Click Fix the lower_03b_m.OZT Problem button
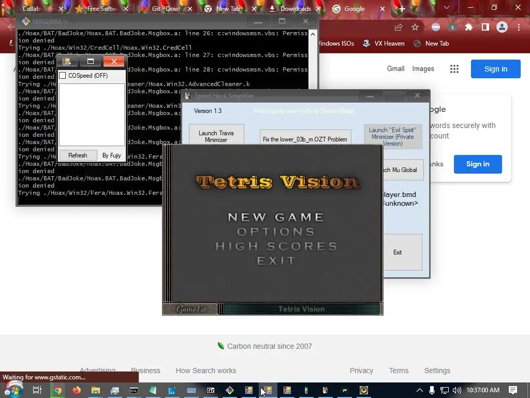Screen dimensions: 530x398 [305, 138]
